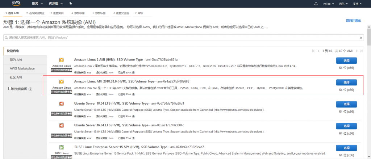Viewport: 371px width, 168px height.
Task: Click the AWS logo
Action: click(x=16, y=3)
